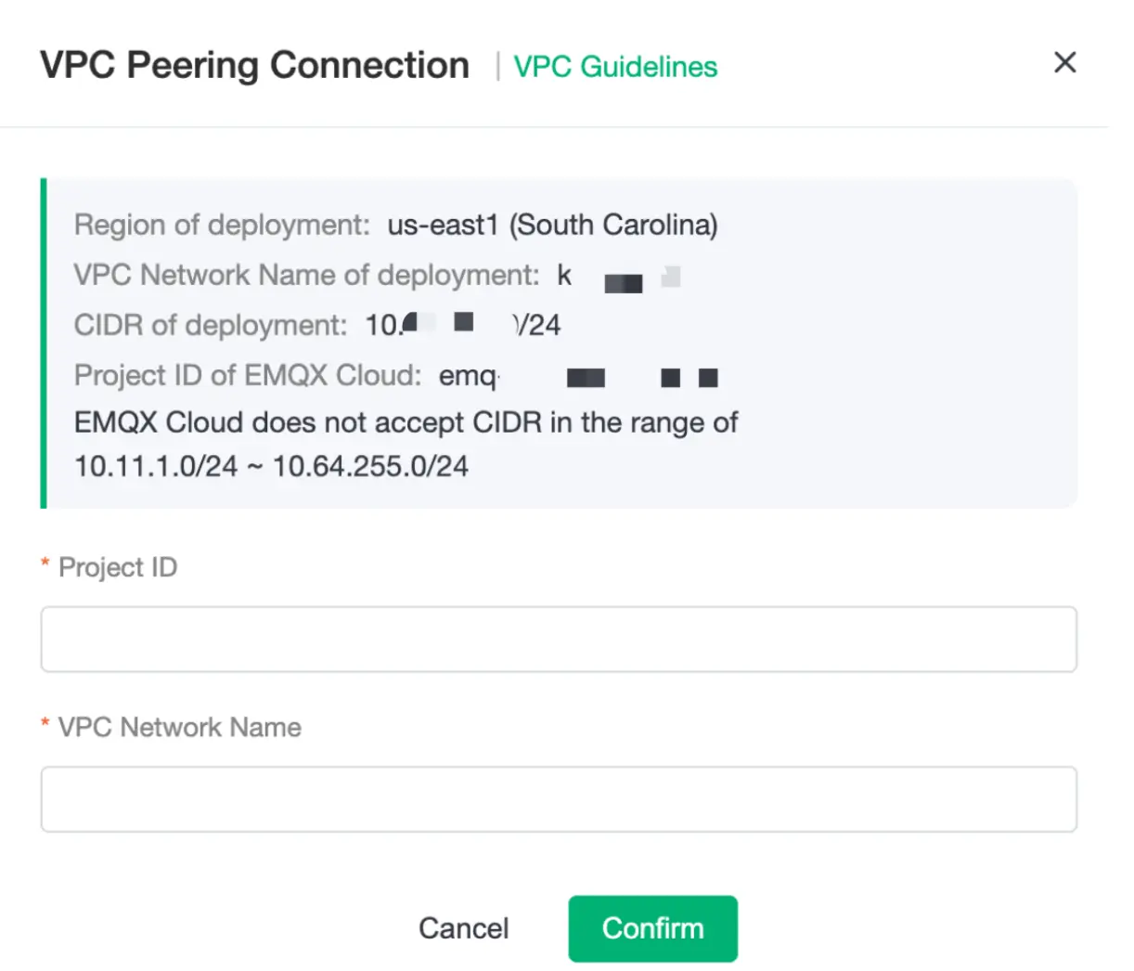Click the VPC Network Name field label
The width and height of the screenshot is (1134, 971).
click(x=178, y=727)
